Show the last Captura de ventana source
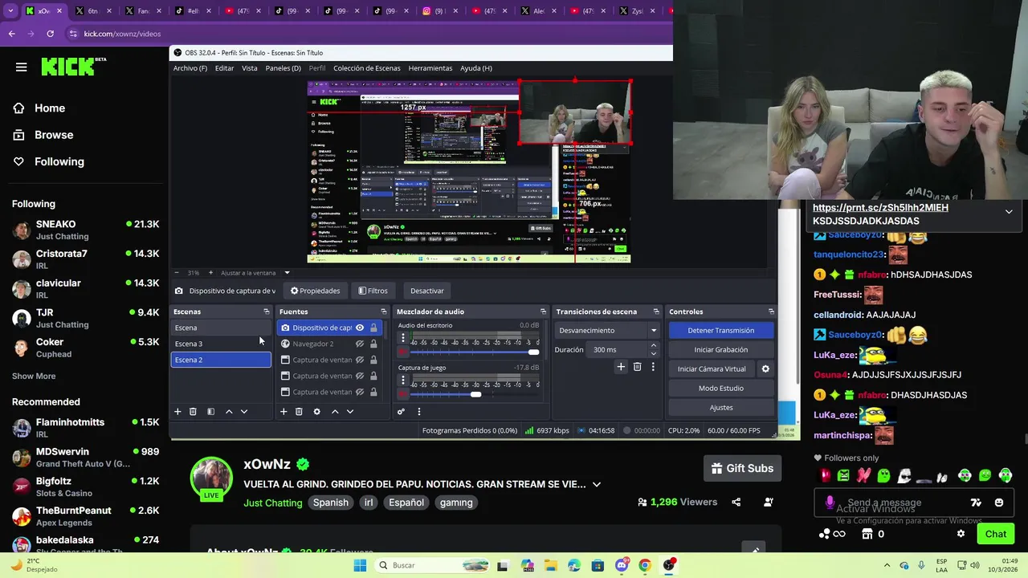The image size is (1028, 578). [360, 392]
